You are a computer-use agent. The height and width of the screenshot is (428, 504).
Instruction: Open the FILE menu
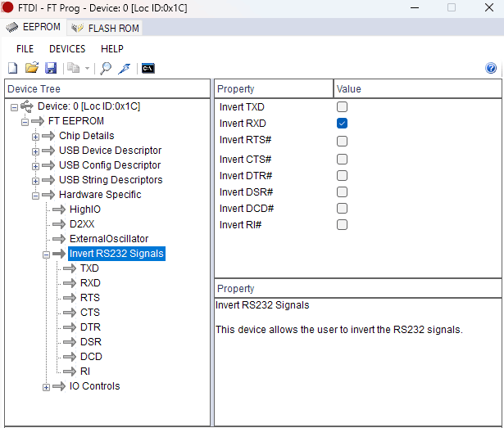coord(25,49)
